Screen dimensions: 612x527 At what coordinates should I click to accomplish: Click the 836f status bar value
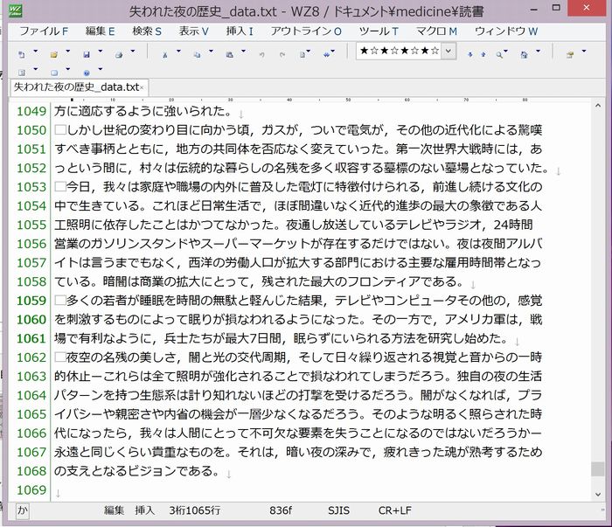pyautogui.click(x=281, y=510)
